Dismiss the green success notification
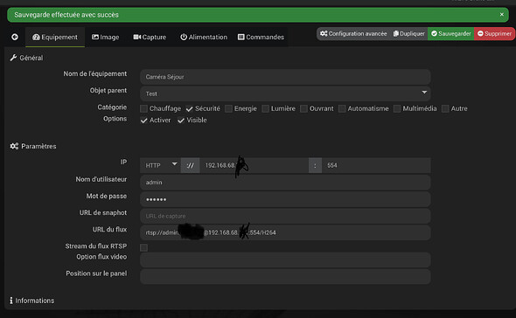This screenshot has height=318, width=516. (x=501, y=15)
